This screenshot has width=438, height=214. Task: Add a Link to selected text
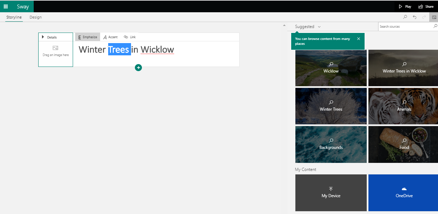(x=130, y=37)
